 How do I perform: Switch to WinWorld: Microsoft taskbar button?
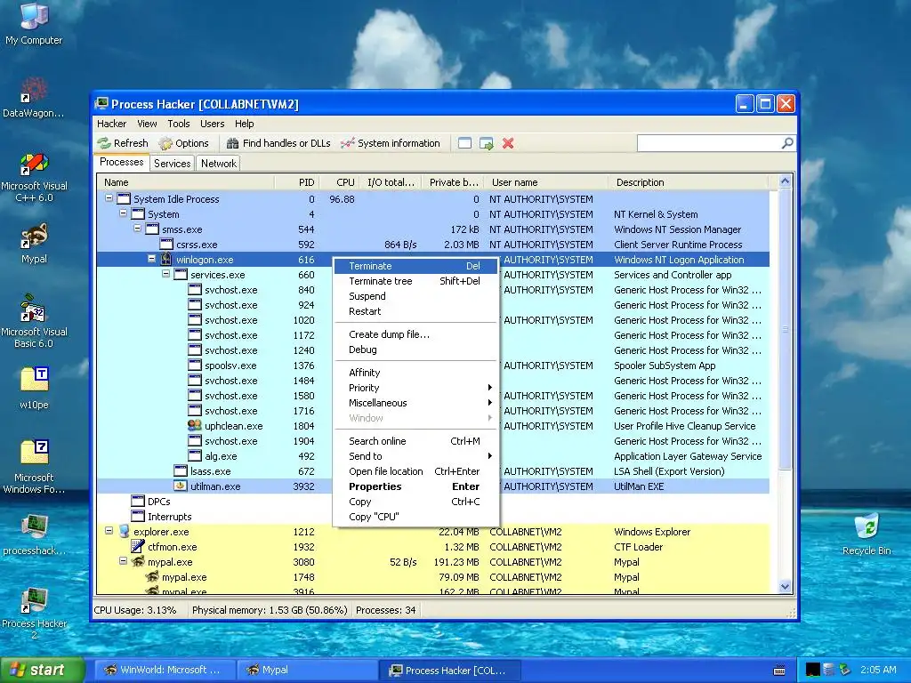(165, 671)
